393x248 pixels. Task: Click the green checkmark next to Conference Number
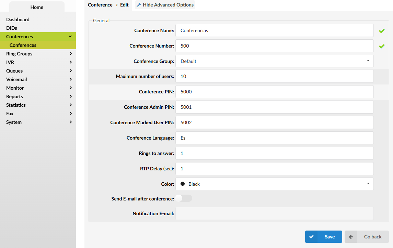point(381,46)
